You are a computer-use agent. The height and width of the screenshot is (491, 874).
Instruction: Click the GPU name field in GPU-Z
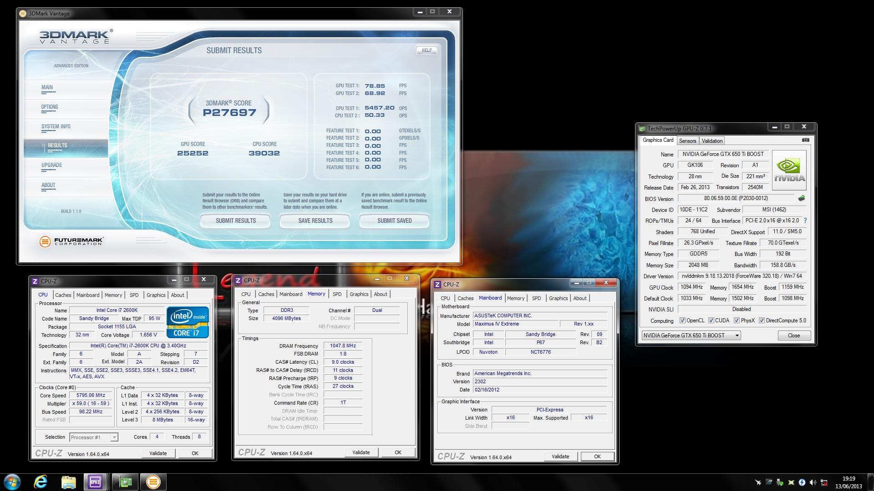723,154
